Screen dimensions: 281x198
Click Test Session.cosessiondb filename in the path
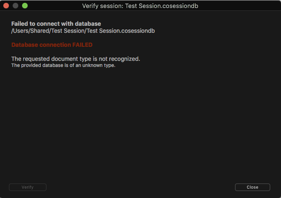click(121, 31)
